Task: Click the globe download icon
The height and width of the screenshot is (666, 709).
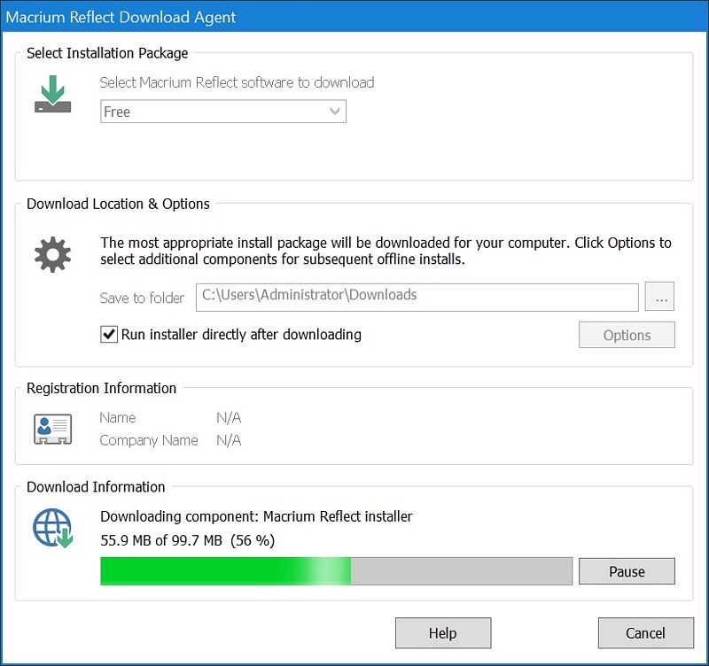Action: tap(52, 528)
